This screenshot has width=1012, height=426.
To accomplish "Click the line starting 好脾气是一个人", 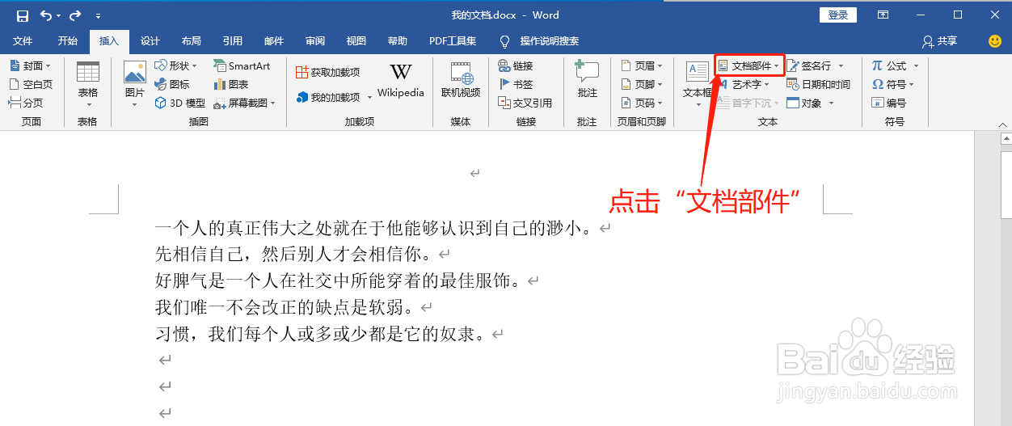I will pyautogui.click(x=348, y=281).
